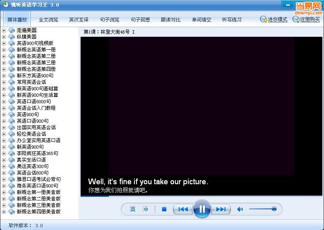This screenshot has width=324, height=230.
Task: Toggle Chinese subtitles with 中 button
Action: [146, 209]
